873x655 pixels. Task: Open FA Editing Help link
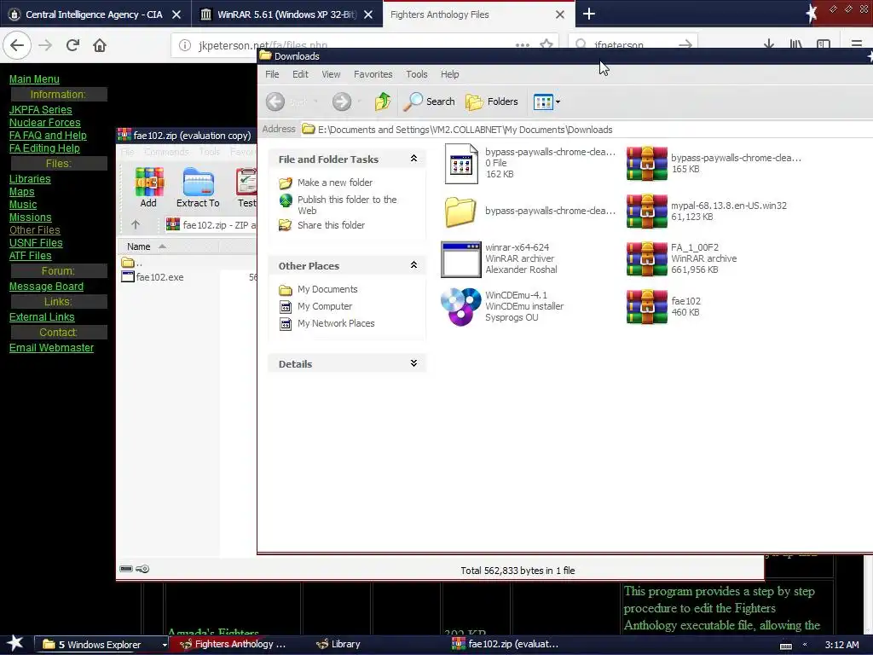(x=44, y=148)
